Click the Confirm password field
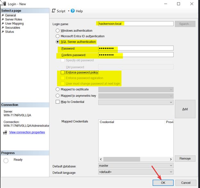The width and height of the screenshot is (200, 188). click(136, 55)
